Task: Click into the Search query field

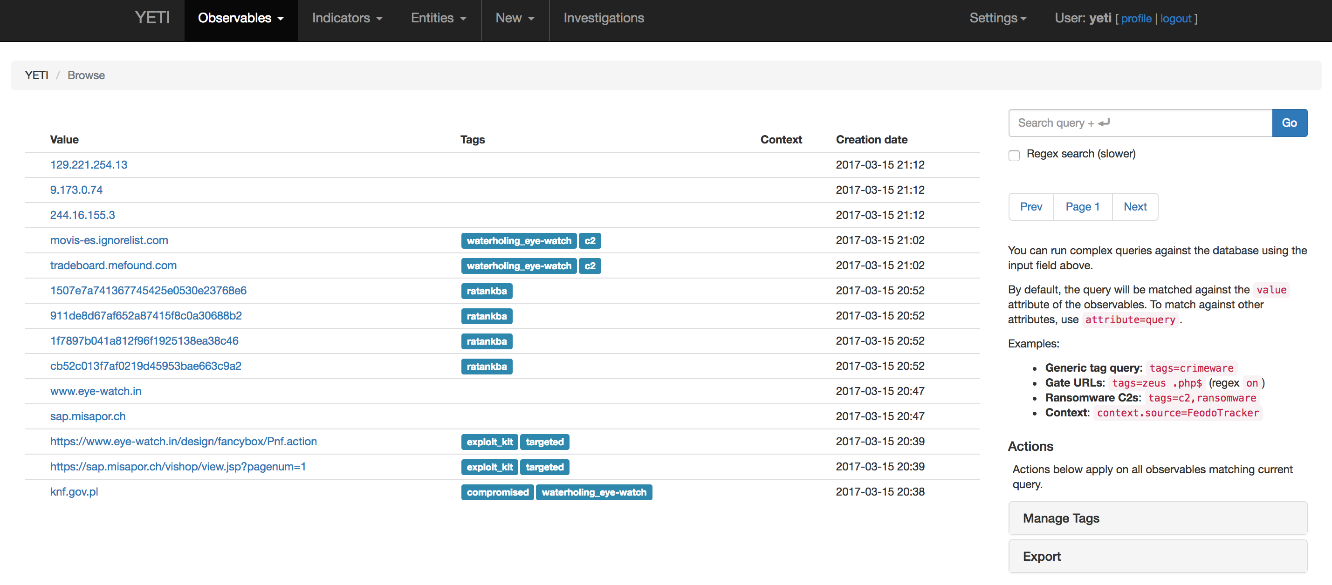Action: pyautogui.click(x=1140, y=123)
